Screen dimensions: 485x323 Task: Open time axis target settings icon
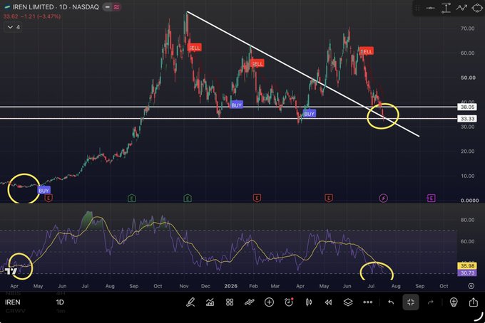tap(471, 286)
